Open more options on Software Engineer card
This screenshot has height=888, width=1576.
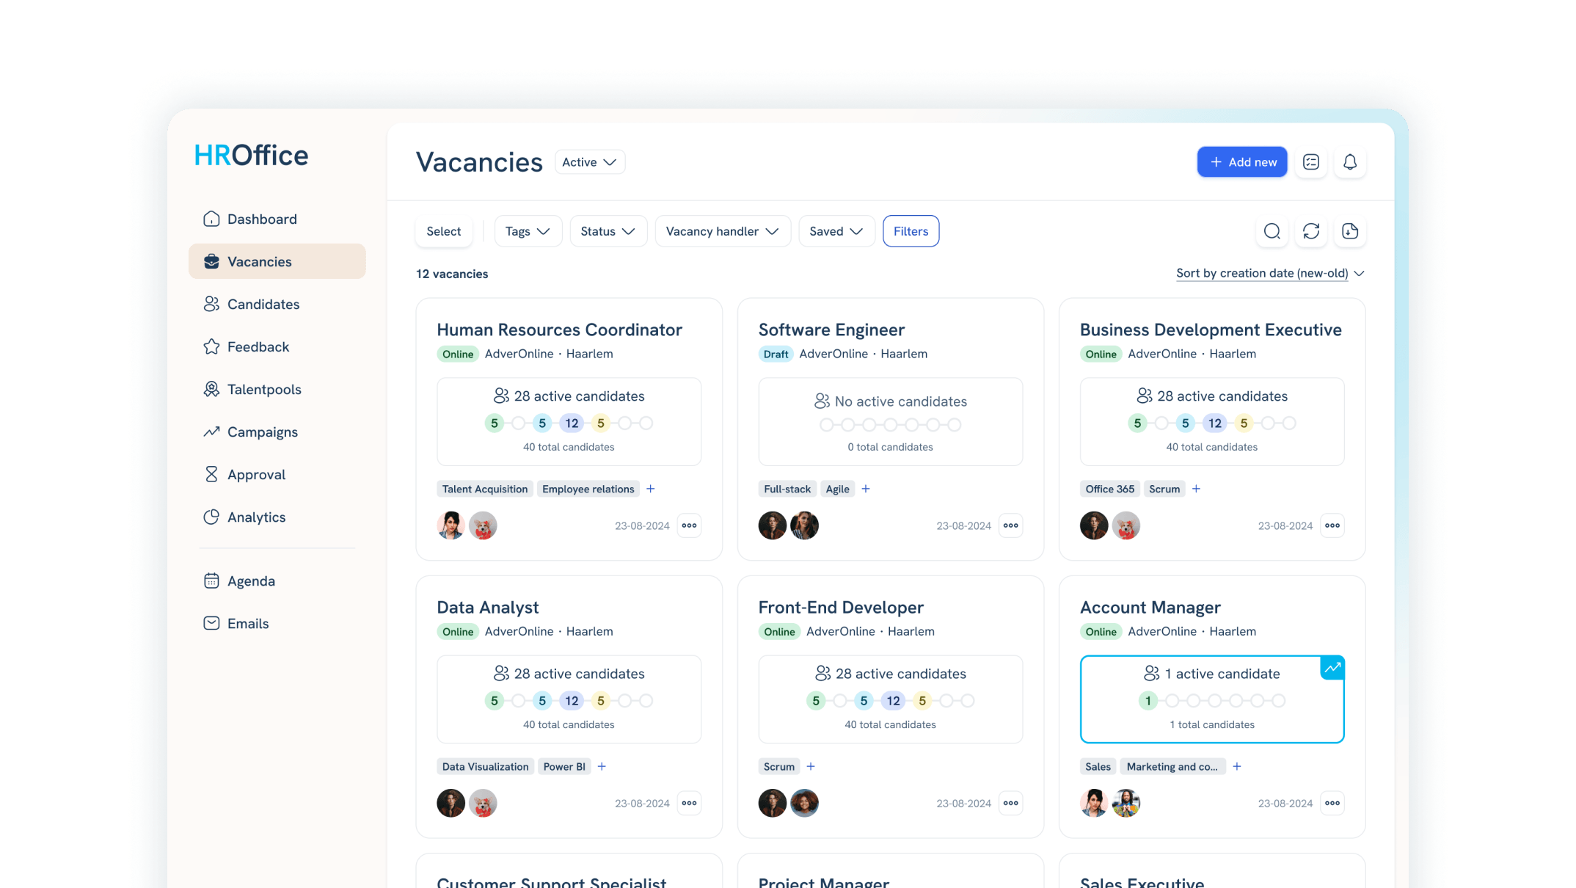(1011, 525)
